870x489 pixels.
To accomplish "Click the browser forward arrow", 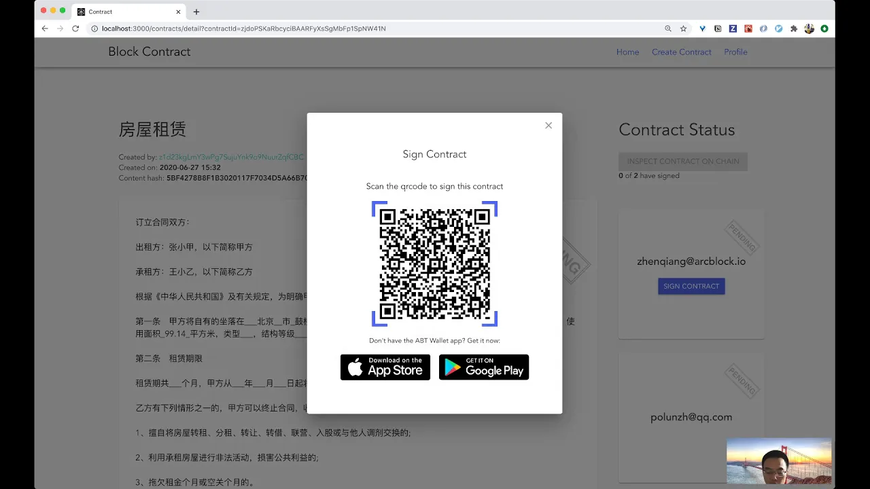I will pos(60,29).
